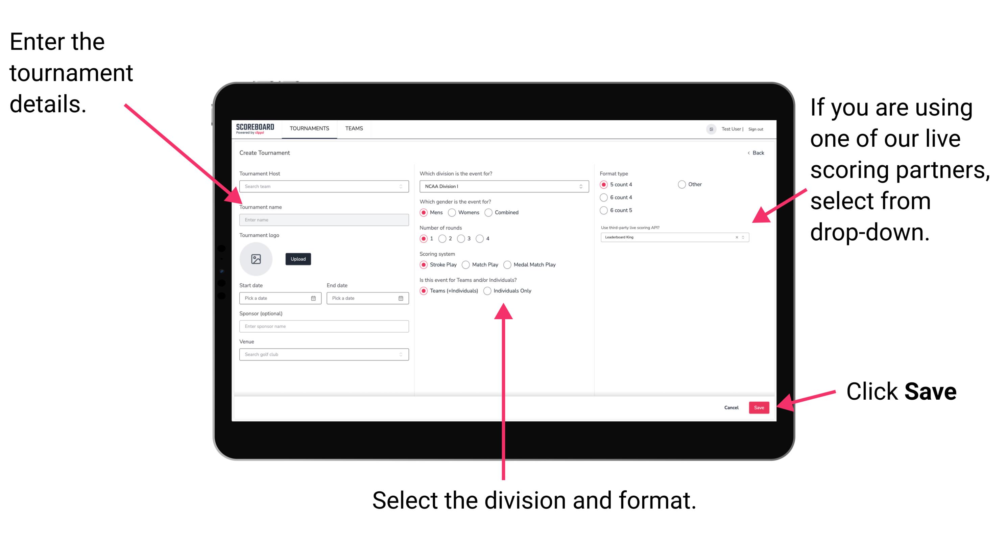Select the Womens gender radio button
The image size is (1007, 542).
point(454,212)
